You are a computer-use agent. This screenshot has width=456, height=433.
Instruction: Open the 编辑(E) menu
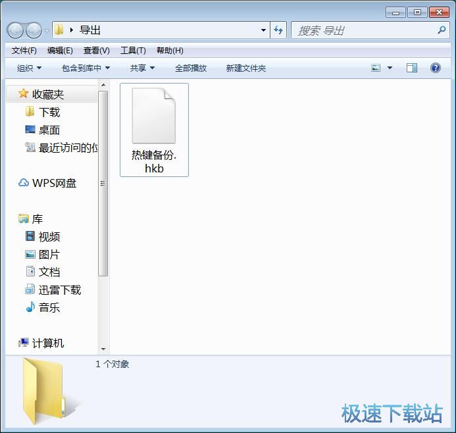tap(60, 51)
